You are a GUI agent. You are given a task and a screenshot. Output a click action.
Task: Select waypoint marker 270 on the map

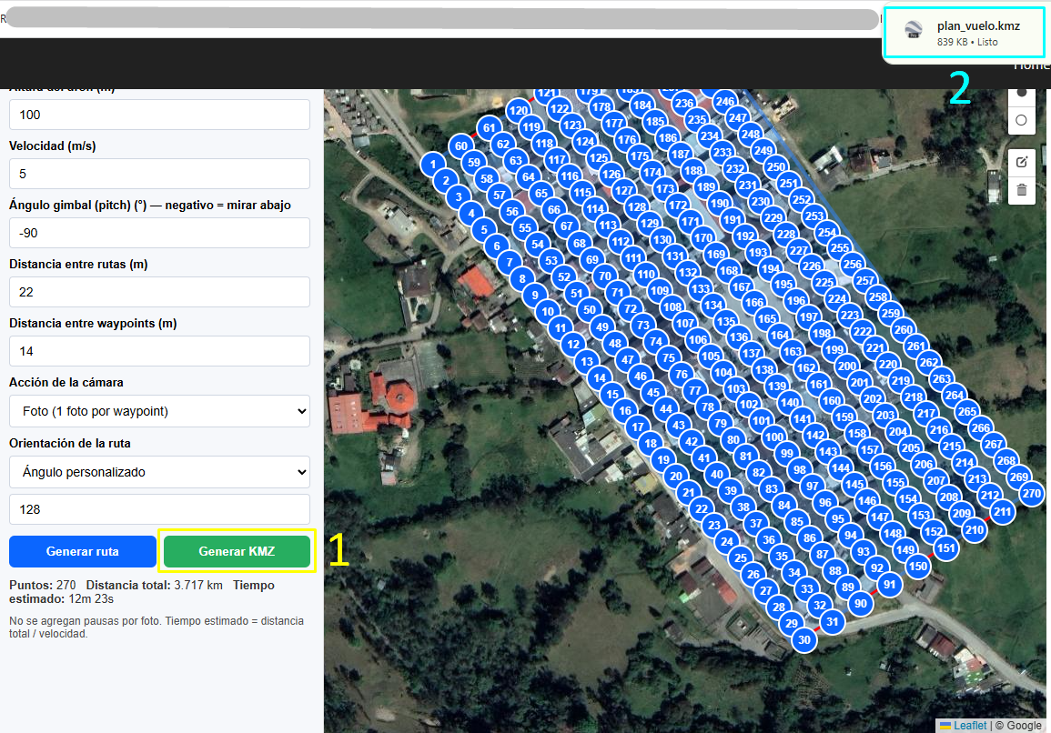tap(1031, 495)
